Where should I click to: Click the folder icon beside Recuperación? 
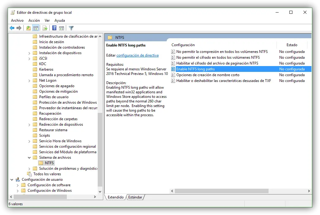click(35, 113)
